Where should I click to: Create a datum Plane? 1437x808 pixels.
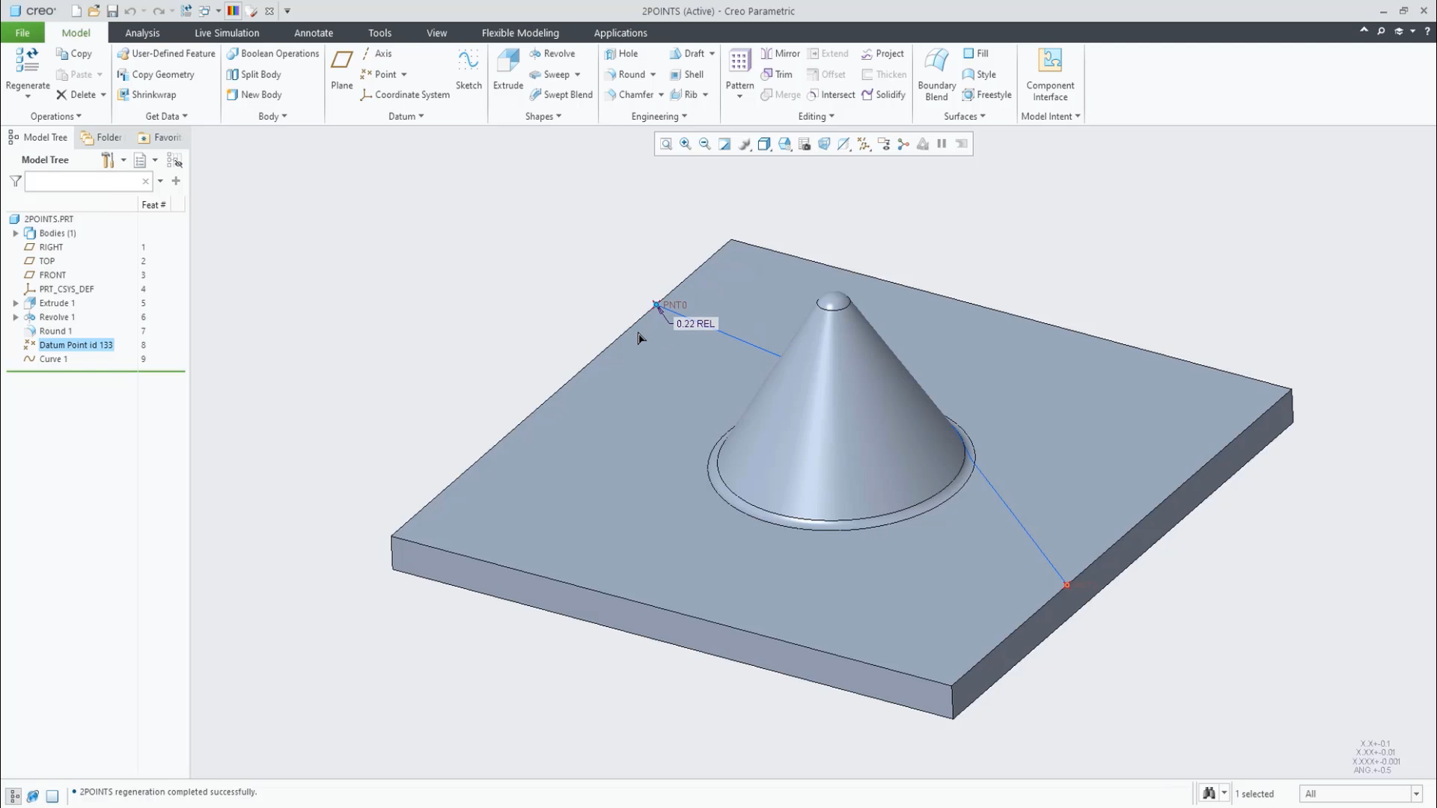point(342,70)
